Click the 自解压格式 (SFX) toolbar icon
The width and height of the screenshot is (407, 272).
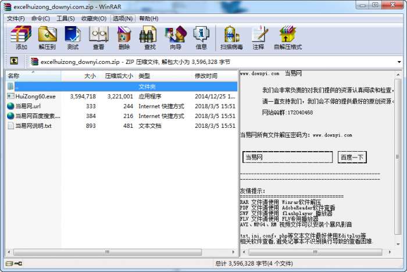coord(288,34)
